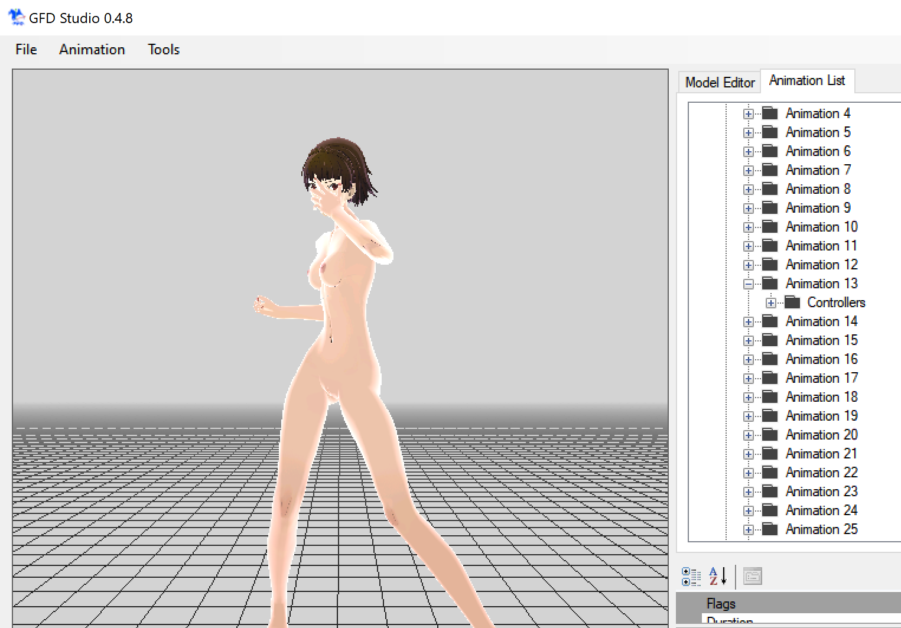Expand the Animation 7 node
The height and width of the screenshot is (628, 901).
click(749, 171)
